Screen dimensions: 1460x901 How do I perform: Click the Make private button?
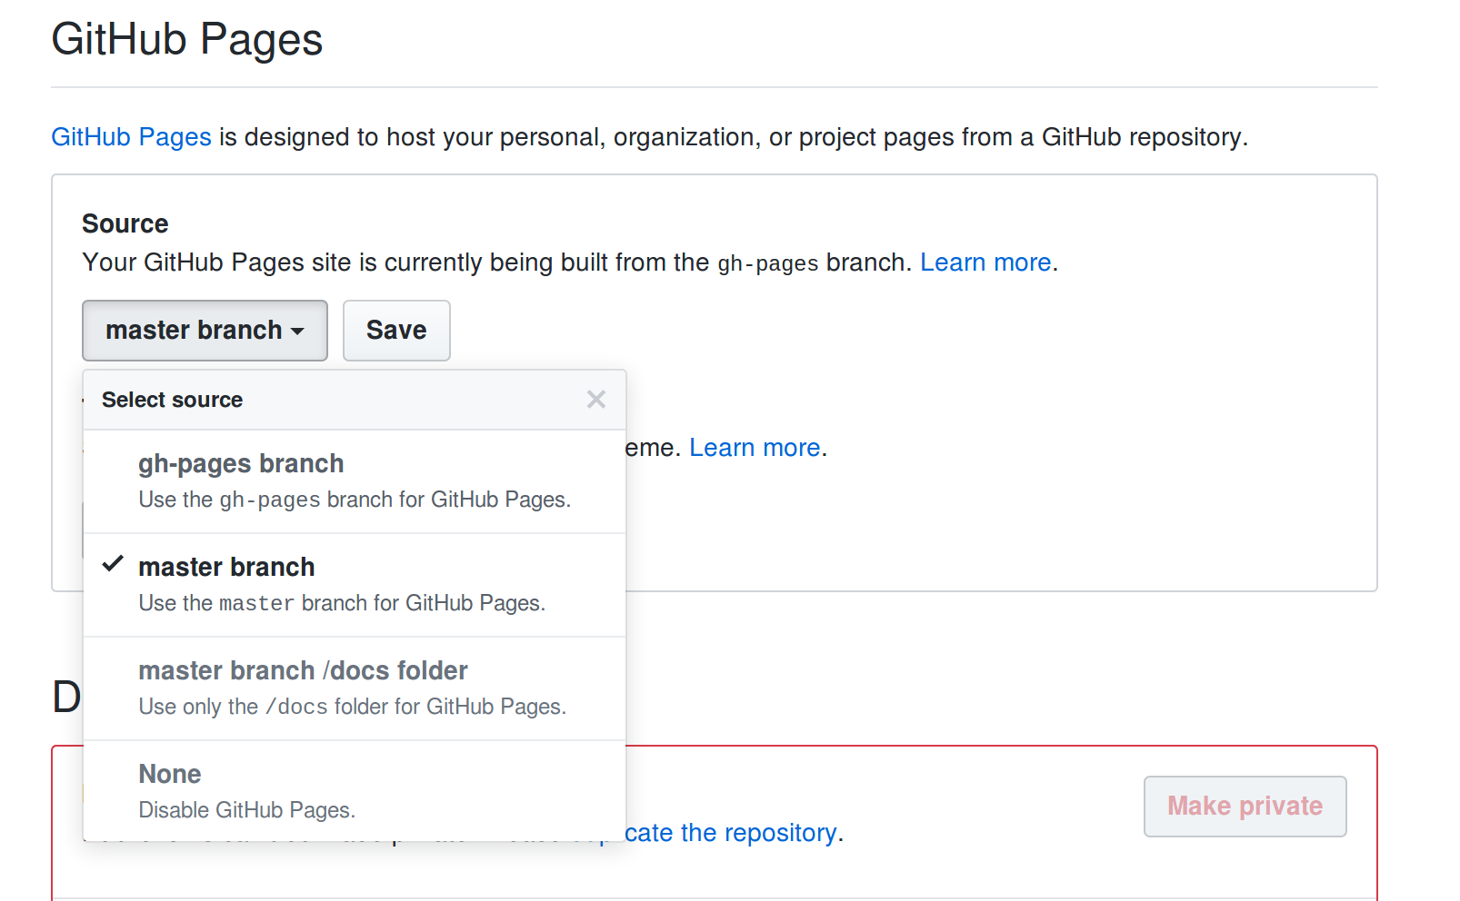(x=1245, y=807)
